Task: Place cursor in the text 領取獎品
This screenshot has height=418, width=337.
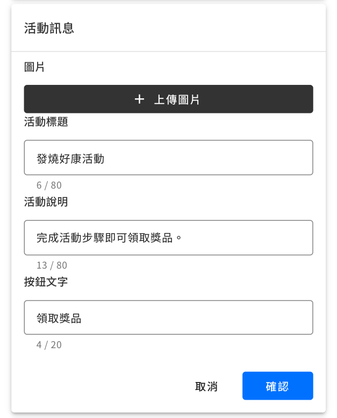Action: point(59,318)
